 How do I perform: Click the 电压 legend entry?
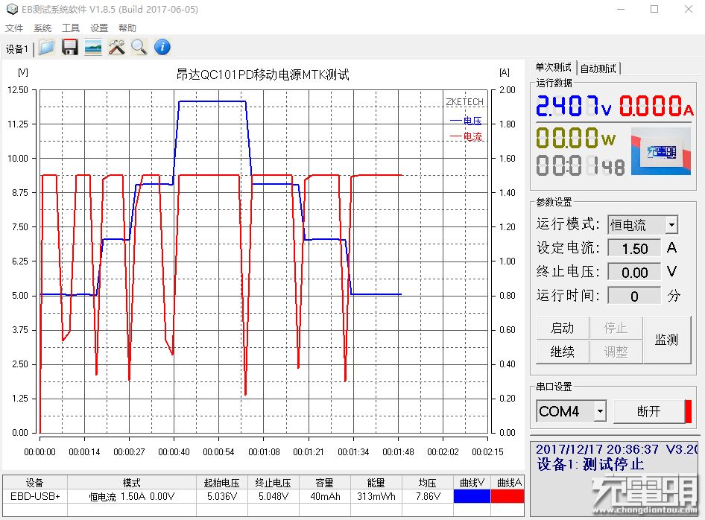466,121
